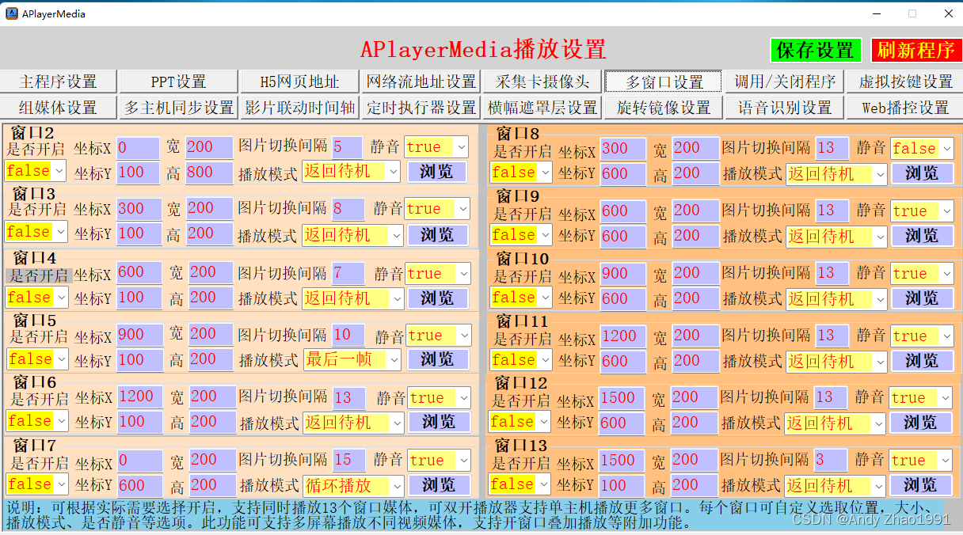963x535 pixels.
Task: Open PPT设置 tab
Action: pyautogui.click(x=179, y=82)
